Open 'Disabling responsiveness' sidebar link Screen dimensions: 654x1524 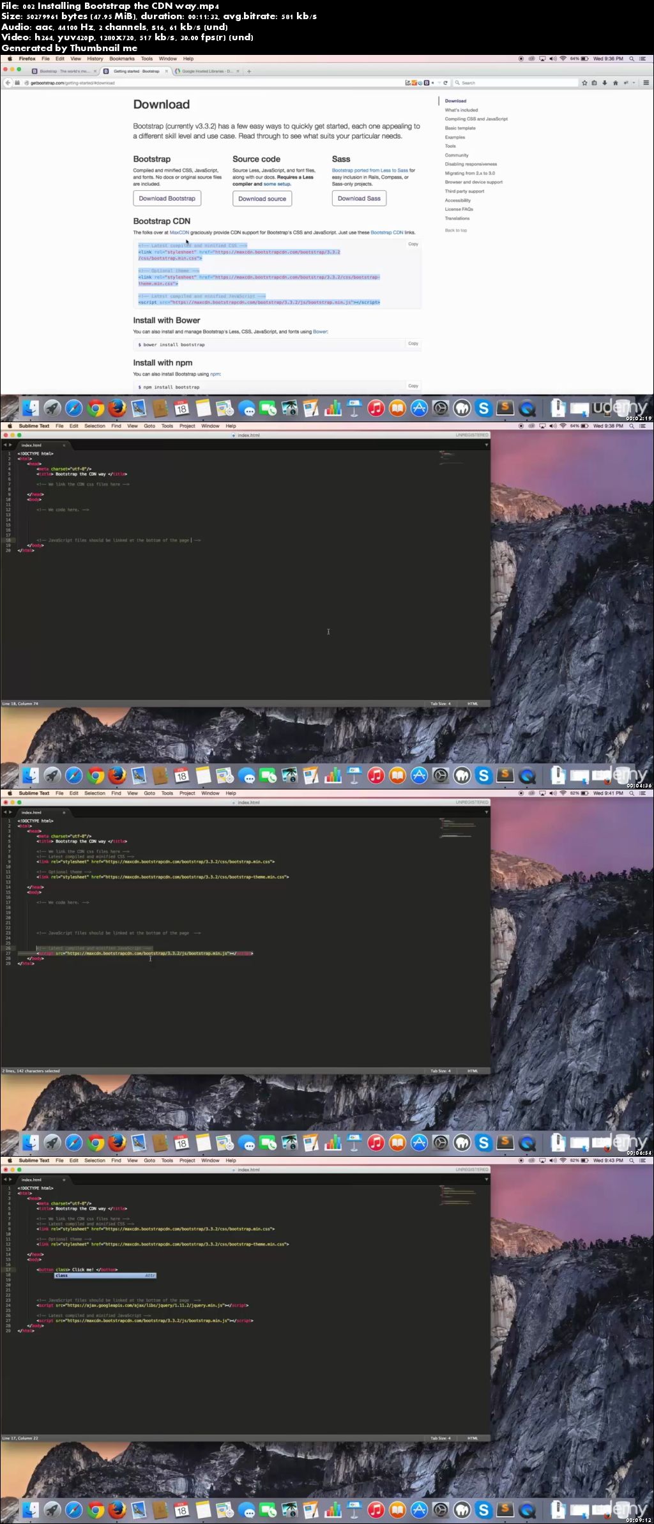point(471,164)
